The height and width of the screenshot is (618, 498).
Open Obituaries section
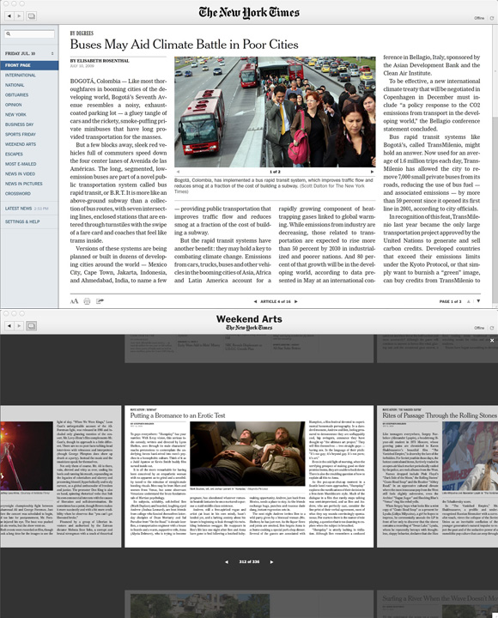(16, 95)
